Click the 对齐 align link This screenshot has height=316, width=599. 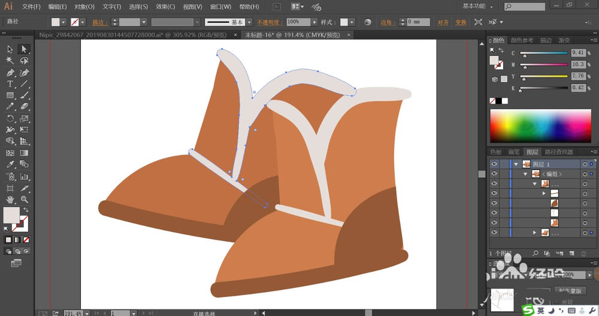443,22
